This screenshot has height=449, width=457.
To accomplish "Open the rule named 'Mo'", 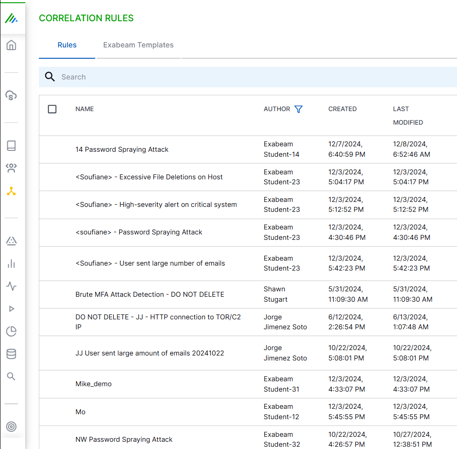I will 80,412.
